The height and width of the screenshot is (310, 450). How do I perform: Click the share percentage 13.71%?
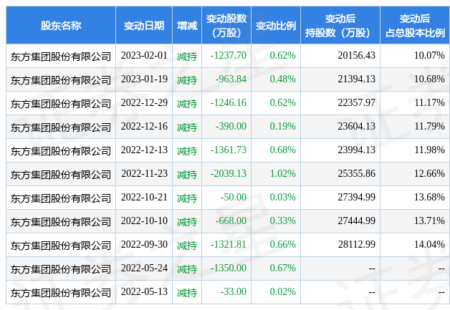tap(429, 221)
